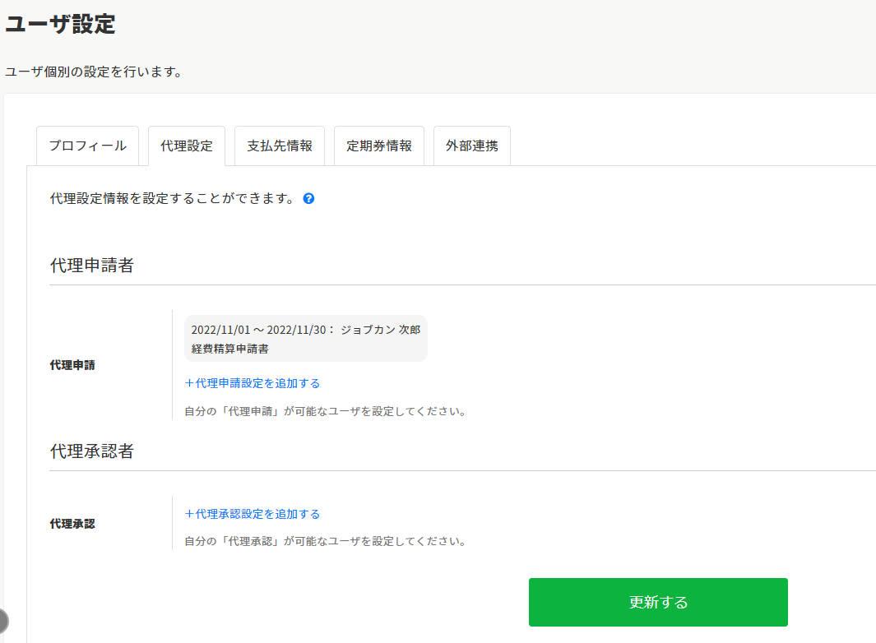Click the hint text about 「代理申請」 users
This screenshot has height=643, width=876.
325,411
